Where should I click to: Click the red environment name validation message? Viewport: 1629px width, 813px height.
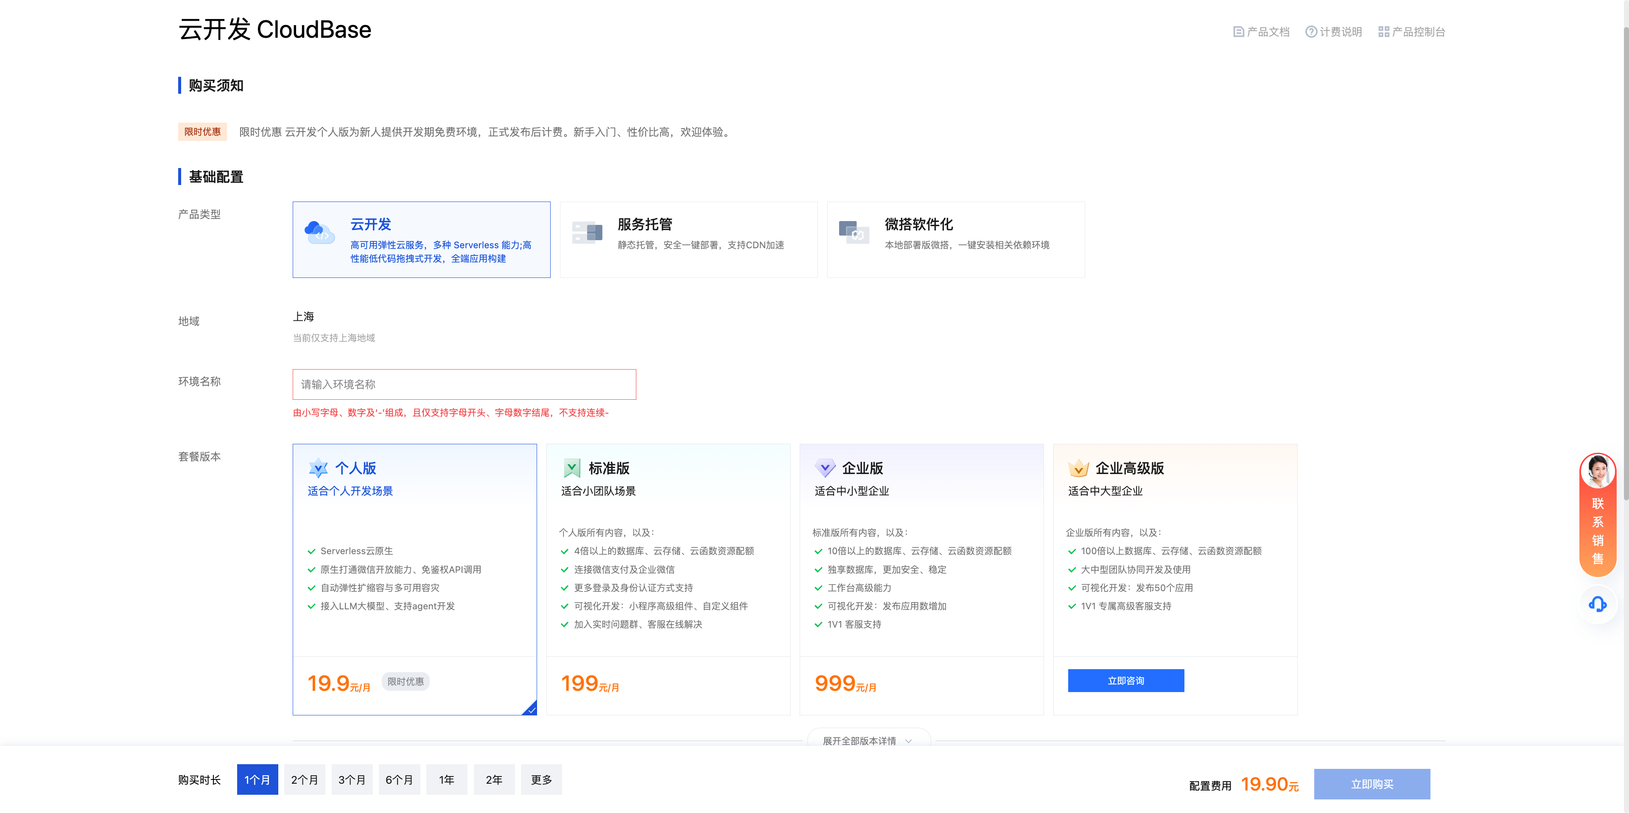click(x=450, y=412)
